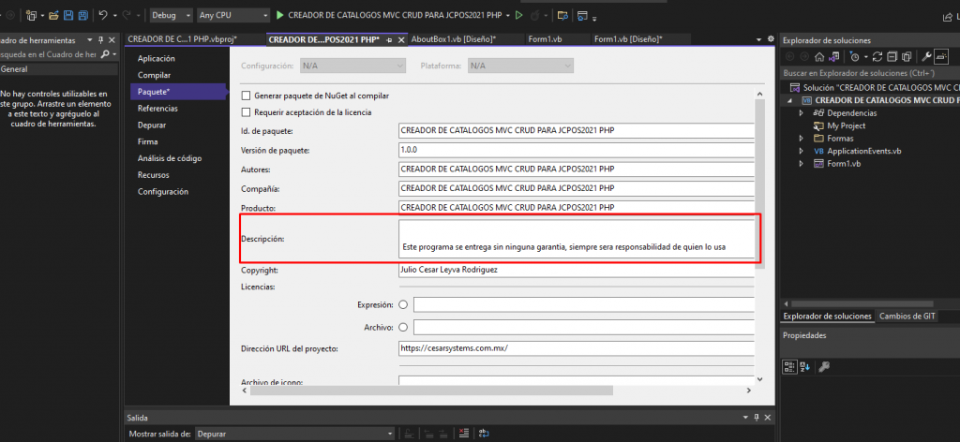Screen dimensions: 960x442
Task: Open the Compilar settings page
Action: [154, 75]
